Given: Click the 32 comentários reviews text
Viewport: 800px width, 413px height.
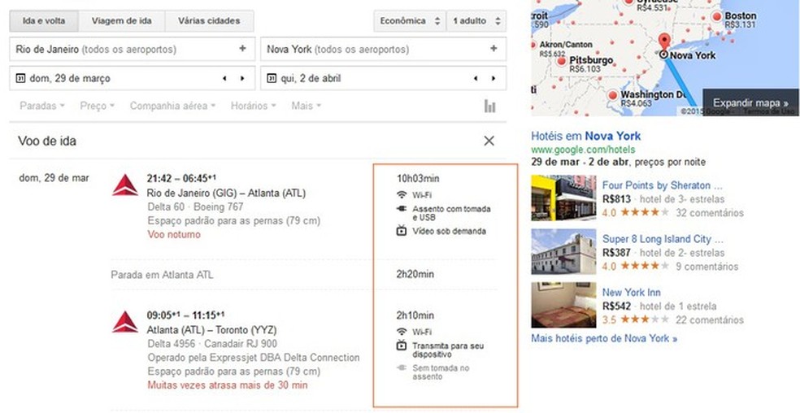Looking at the screenshot, I should [710, 213].
